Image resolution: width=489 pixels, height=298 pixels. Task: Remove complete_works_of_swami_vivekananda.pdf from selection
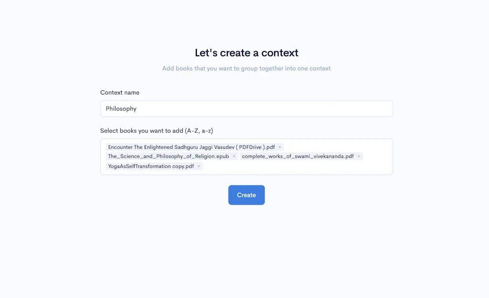click(x=359, y=156)
